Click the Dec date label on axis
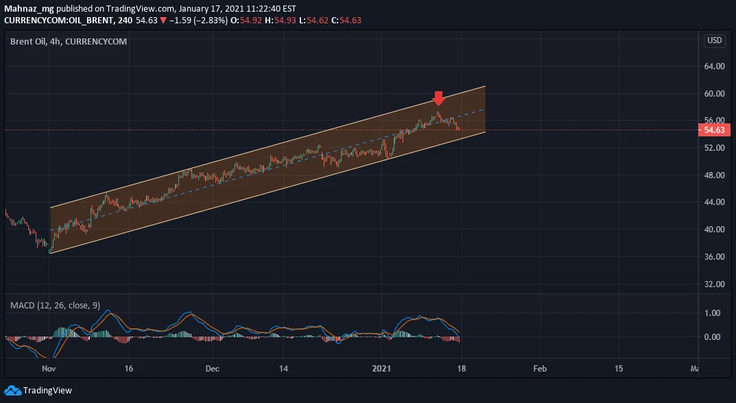Screen dimensions: 736x403 (x=212, y=368)
